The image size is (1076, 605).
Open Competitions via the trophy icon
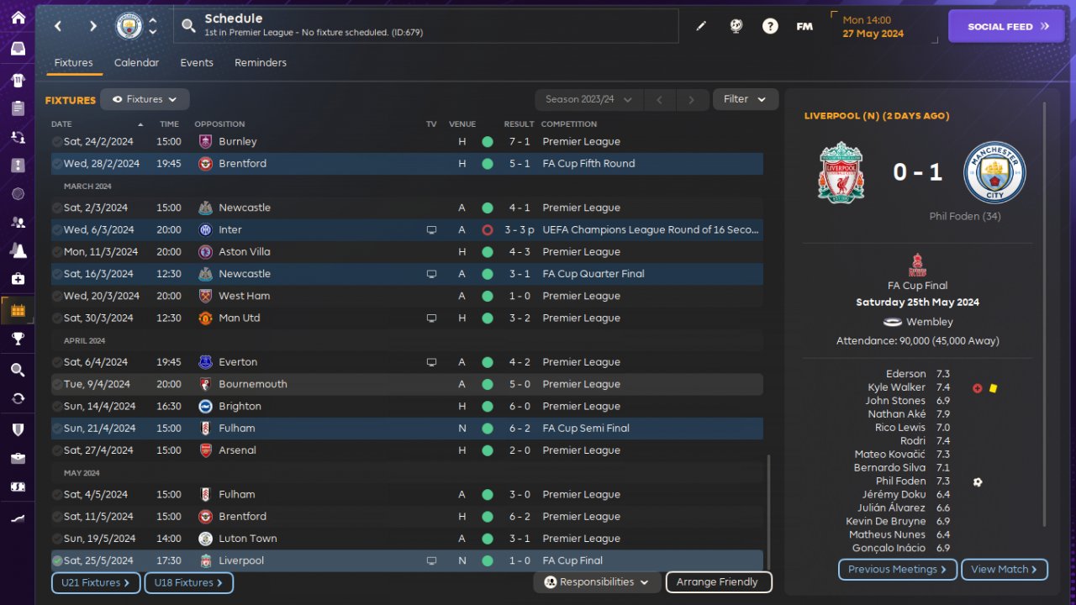pyautogui.click(x=18, y=339)
